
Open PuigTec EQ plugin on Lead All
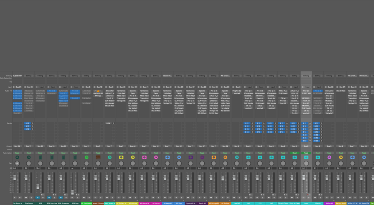pyautogui.click(x=237, y=91)
